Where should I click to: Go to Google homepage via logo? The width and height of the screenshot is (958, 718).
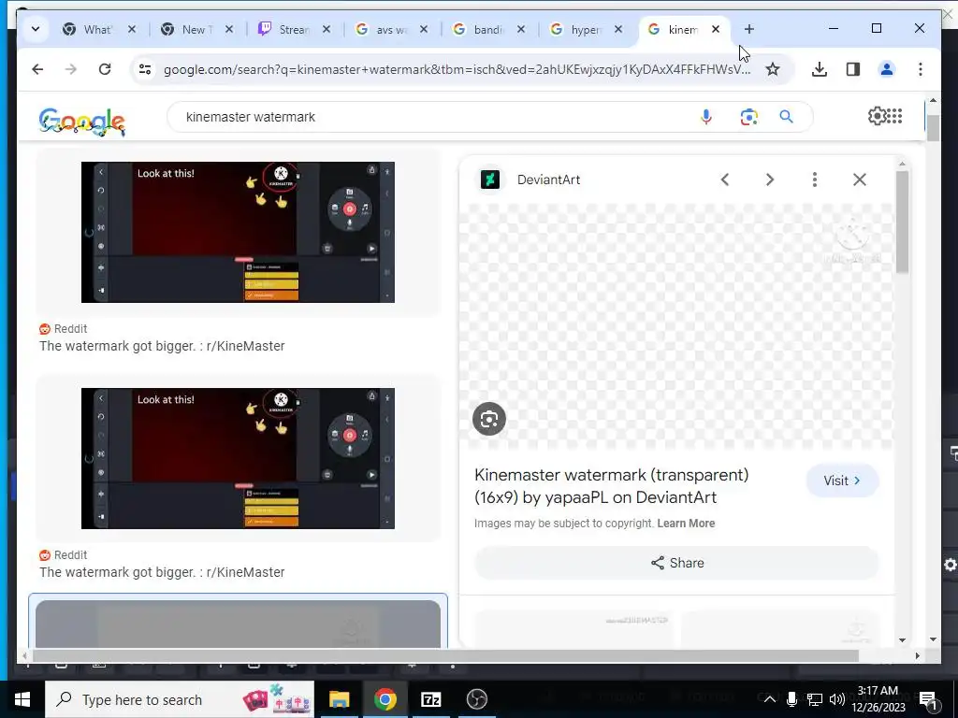pyautogui.click(x=82, y=121)
